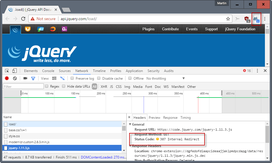Open the DevTools customize menu
272x163 pixels.
pyautogui.click(x=257, y=71)
